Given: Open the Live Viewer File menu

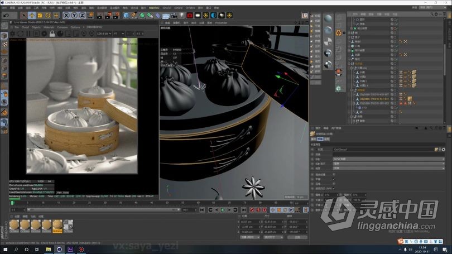Looking at the screenshot, I should (x=17, y=27).
